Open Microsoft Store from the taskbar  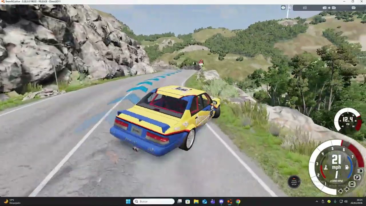coord(188,201)
